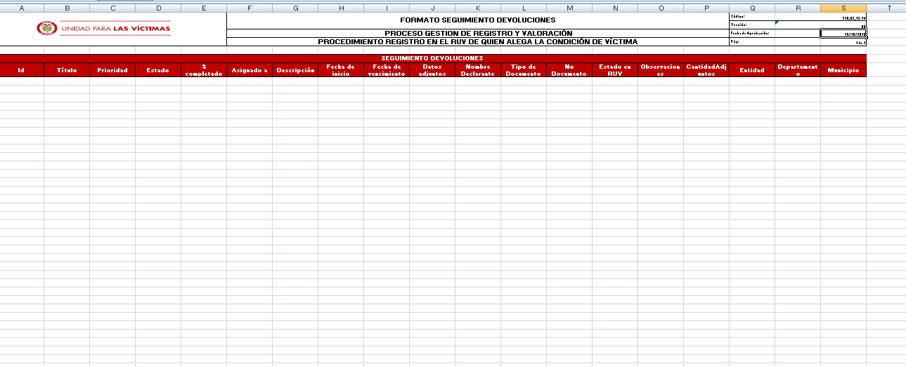906x366 pixels.
Task: Click the Unidad para las Víctimas logo
Action: [x=103, y=29]
